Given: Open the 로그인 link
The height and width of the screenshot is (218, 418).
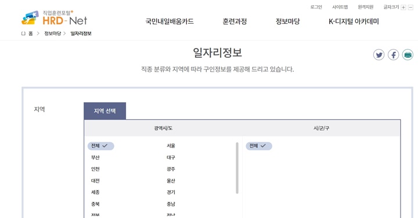Looking at the screenshot, I should 316,7.
